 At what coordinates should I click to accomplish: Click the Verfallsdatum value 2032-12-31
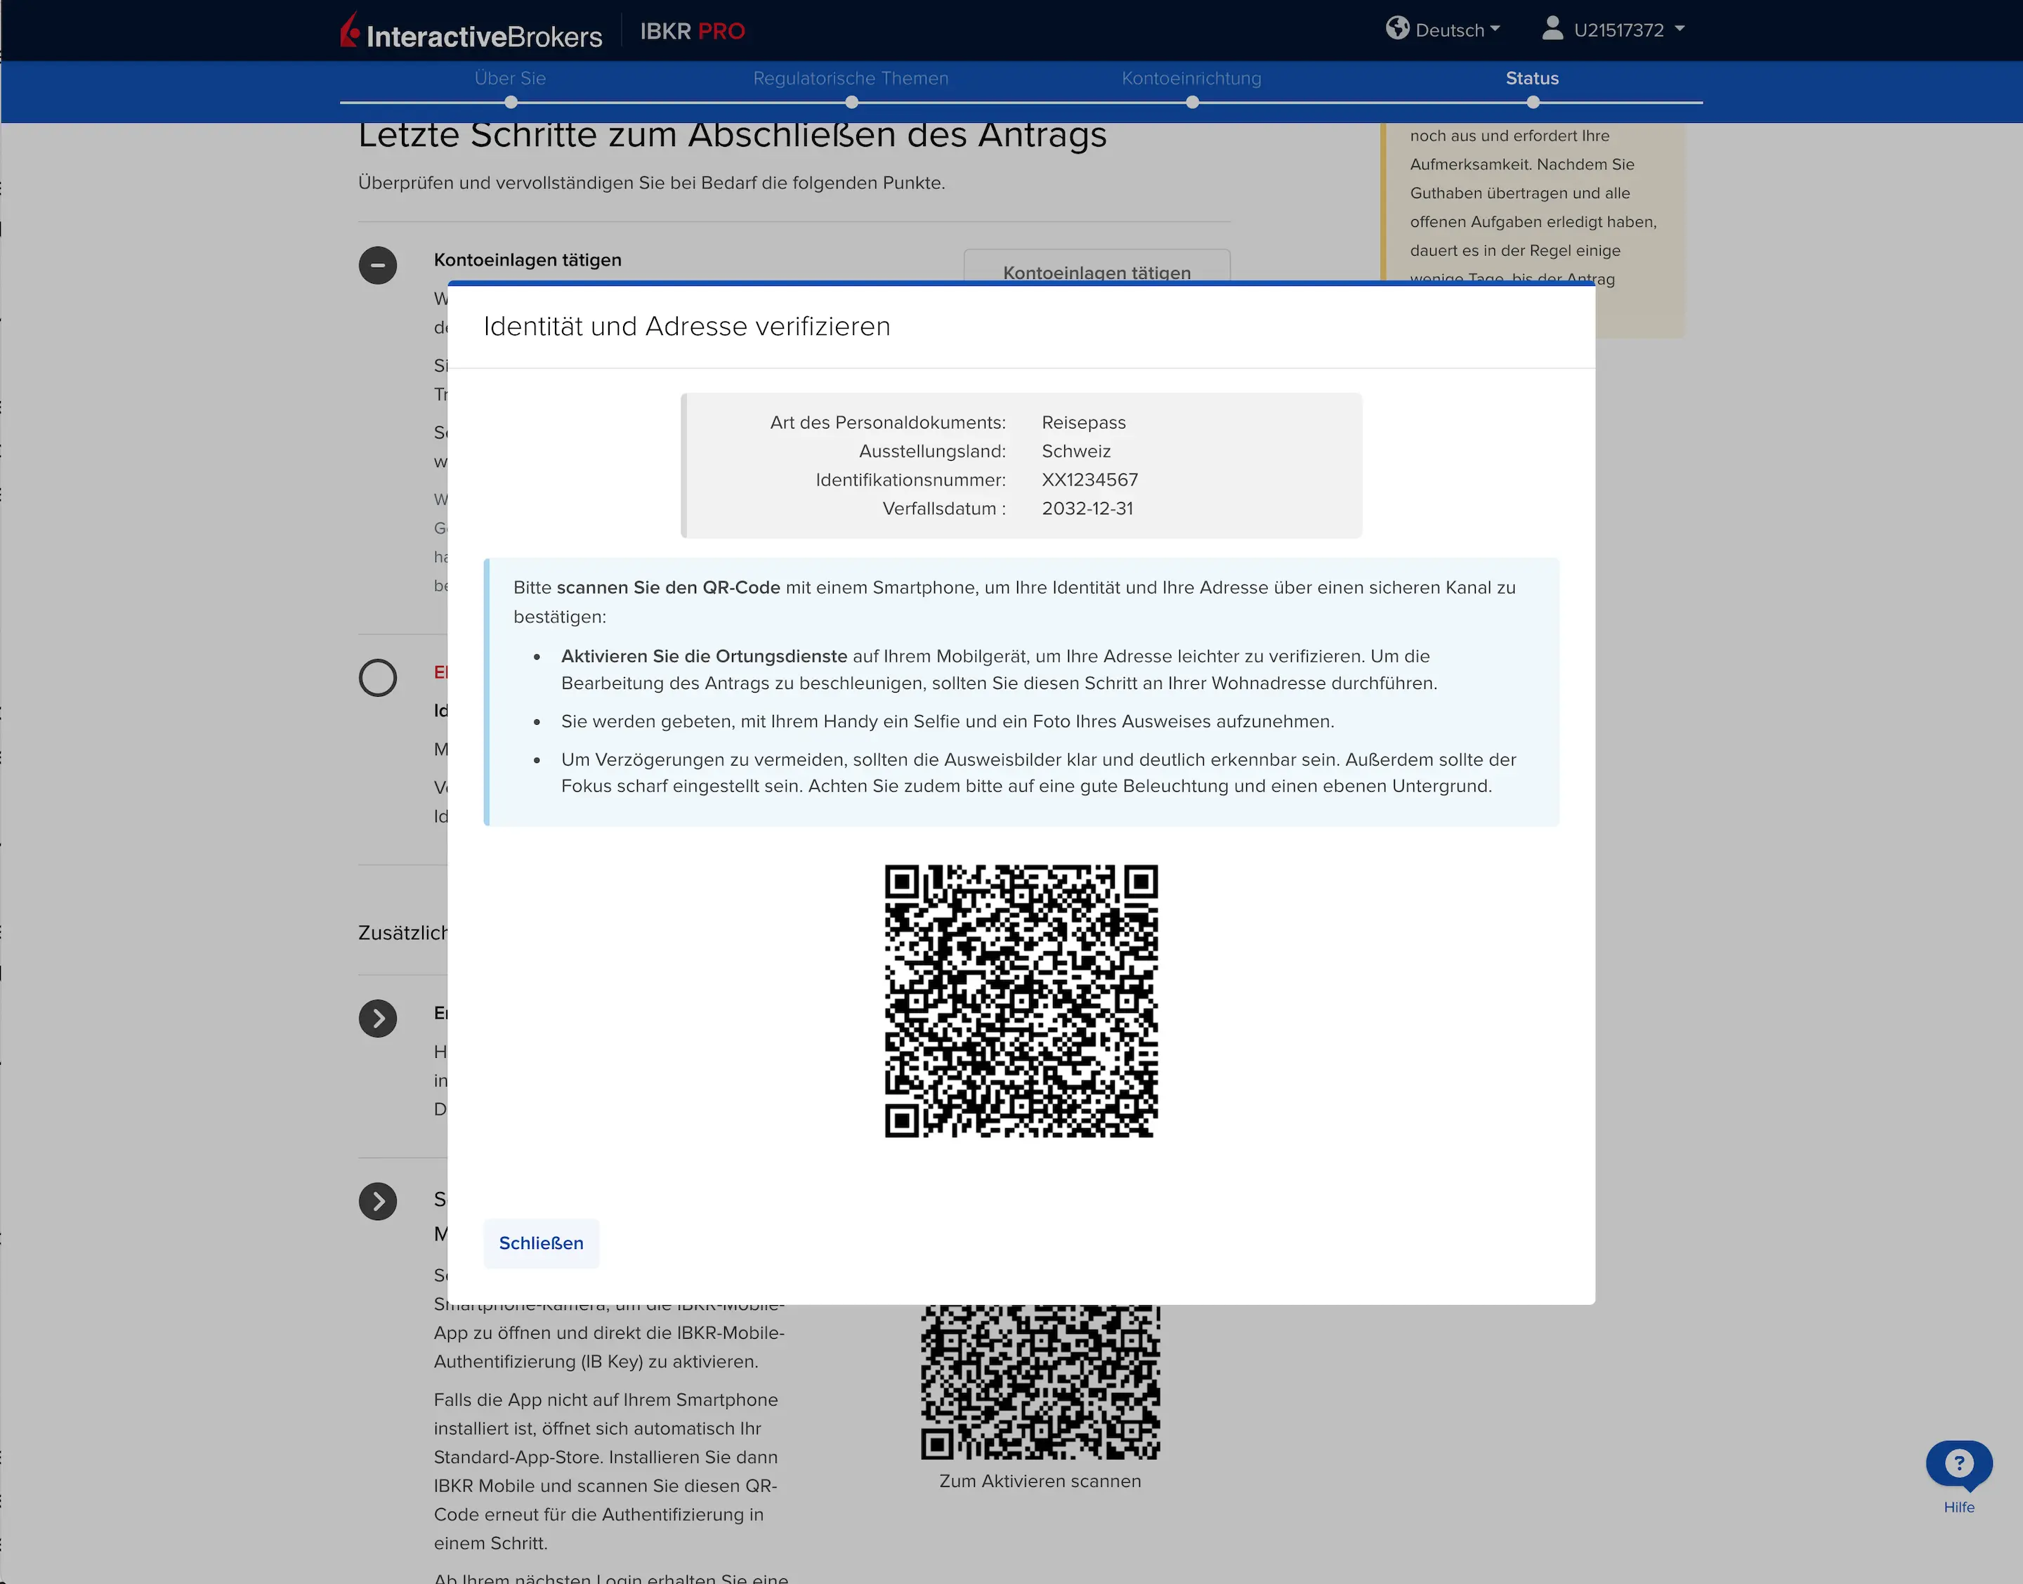1087,509
